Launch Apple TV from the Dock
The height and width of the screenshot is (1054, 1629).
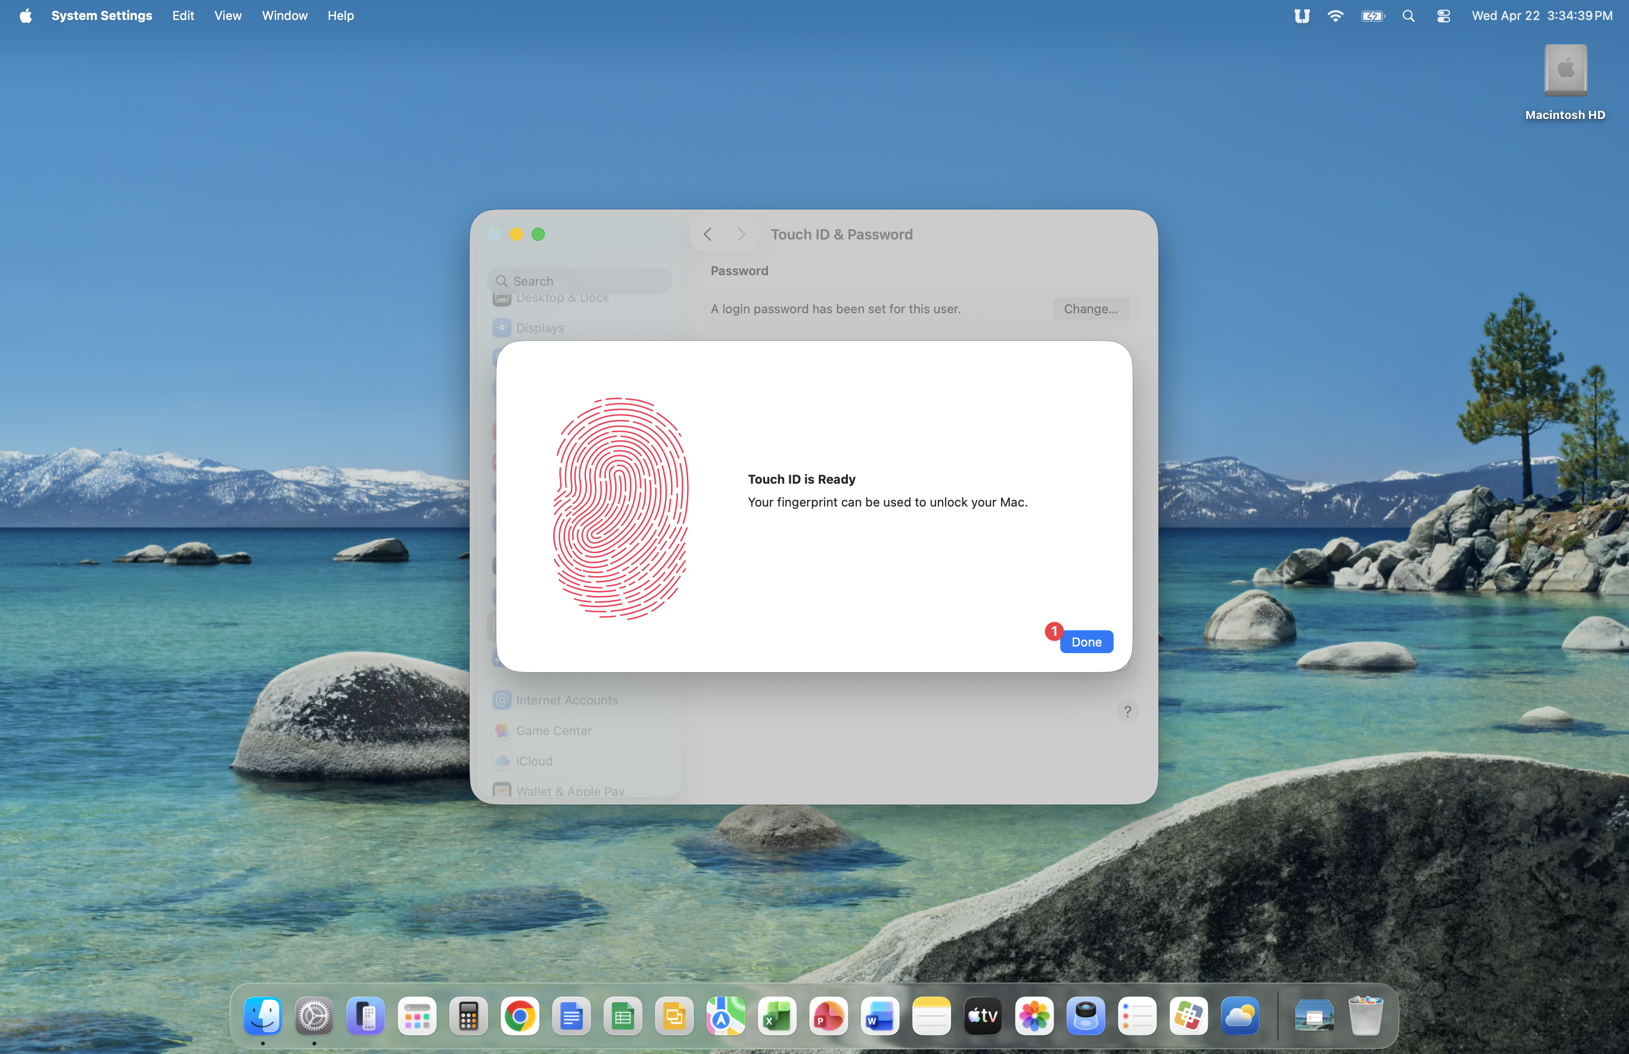(982, 1016)
